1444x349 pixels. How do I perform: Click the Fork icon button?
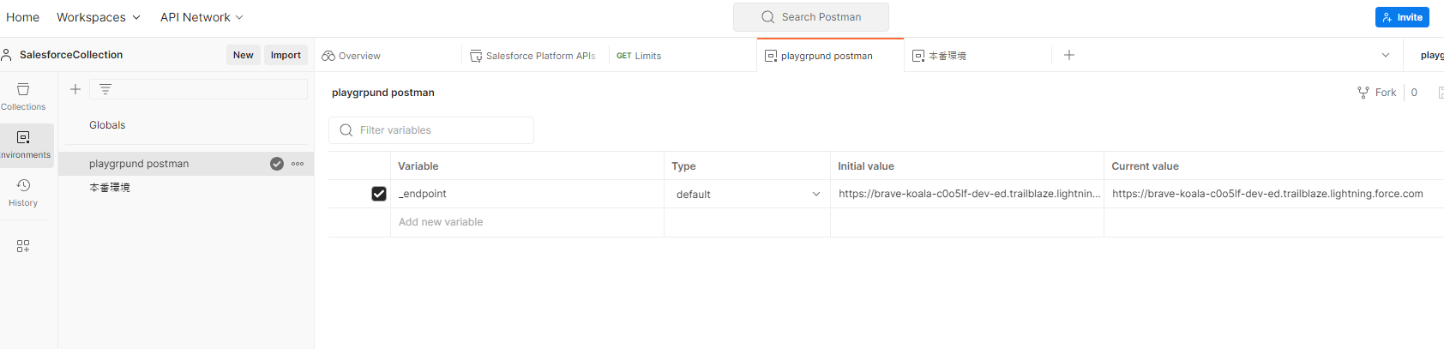[x=1376, y=93]
